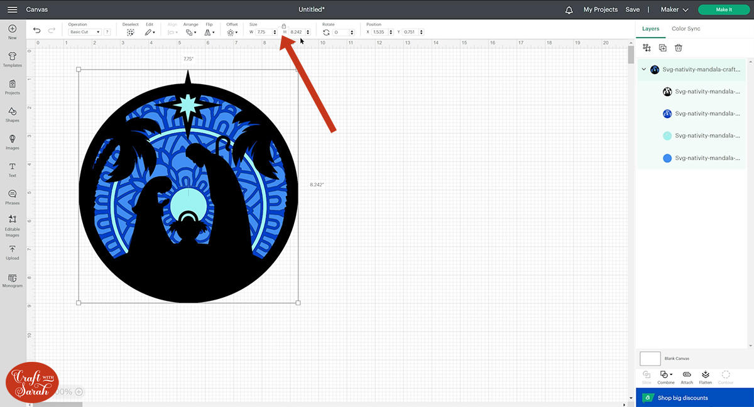Click the Save link
The height and width of the screenshot is (407, 754).
[632, 9]
